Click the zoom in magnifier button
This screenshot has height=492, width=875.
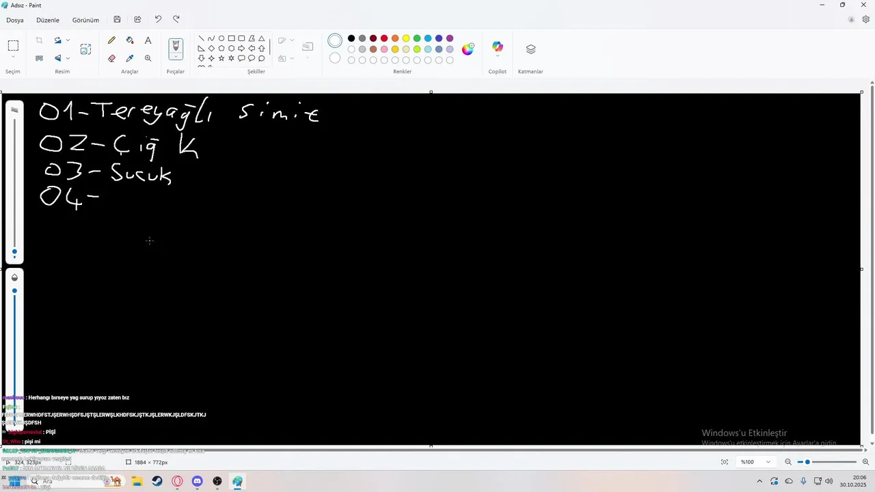(x=865, y=462)
